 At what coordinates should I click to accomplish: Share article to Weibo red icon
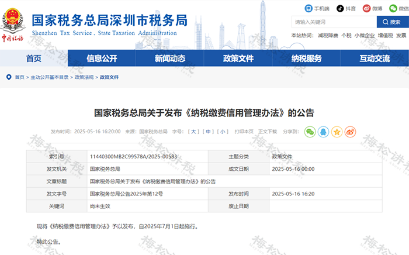(x=350, y=132)
